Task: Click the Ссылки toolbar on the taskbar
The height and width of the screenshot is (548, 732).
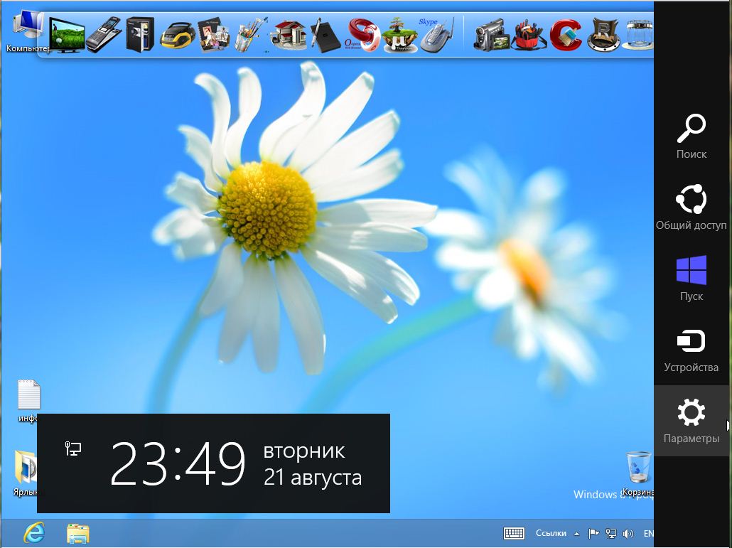Action: point(551,533)
